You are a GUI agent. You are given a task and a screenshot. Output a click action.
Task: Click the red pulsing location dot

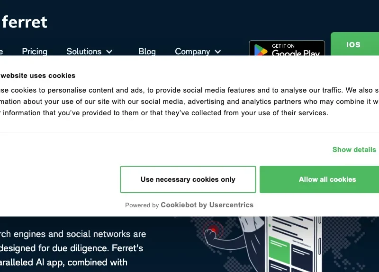[214, 230]
